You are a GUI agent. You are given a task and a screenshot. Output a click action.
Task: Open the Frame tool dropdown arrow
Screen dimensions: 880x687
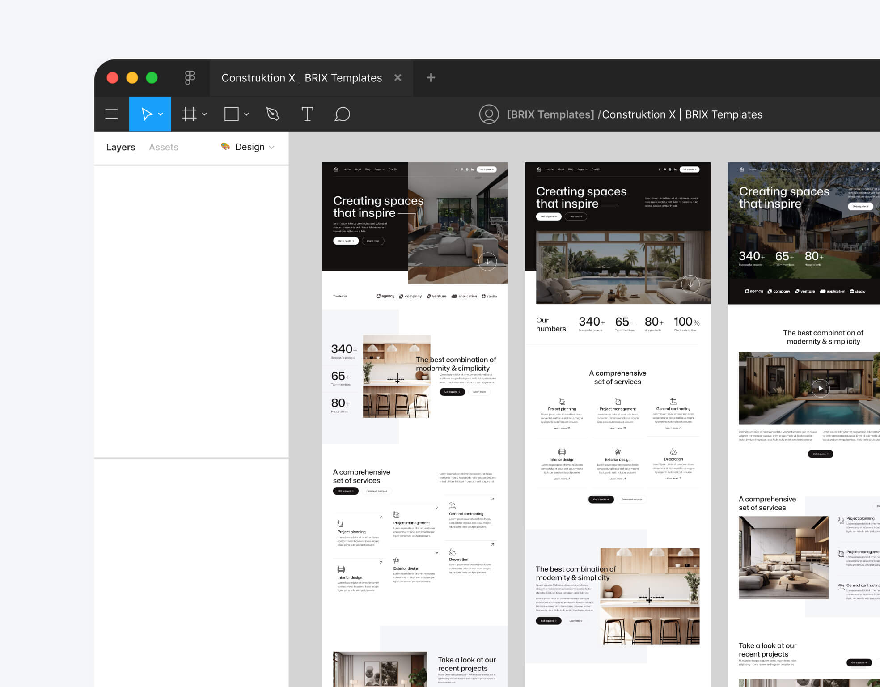204,114
